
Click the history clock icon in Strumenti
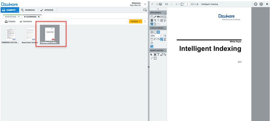tap(158, 24)
